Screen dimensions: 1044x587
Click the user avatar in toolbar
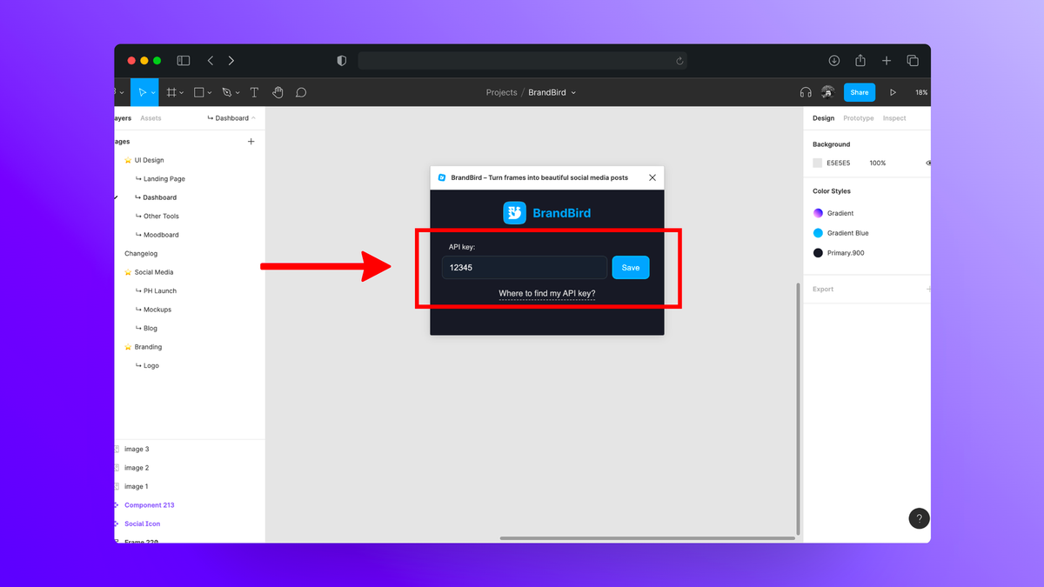(x=827, y=92)
